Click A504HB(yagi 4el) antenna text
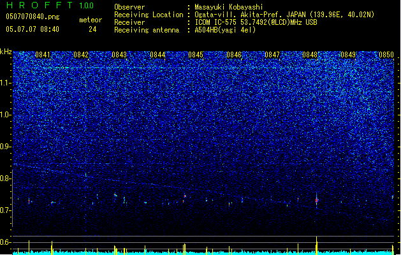The image size is (401, 255). [225, 30]
